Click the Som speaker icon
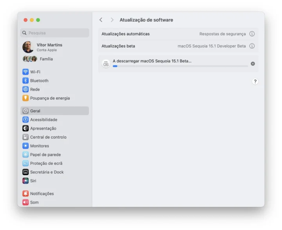282x230 pixels. 25,202
